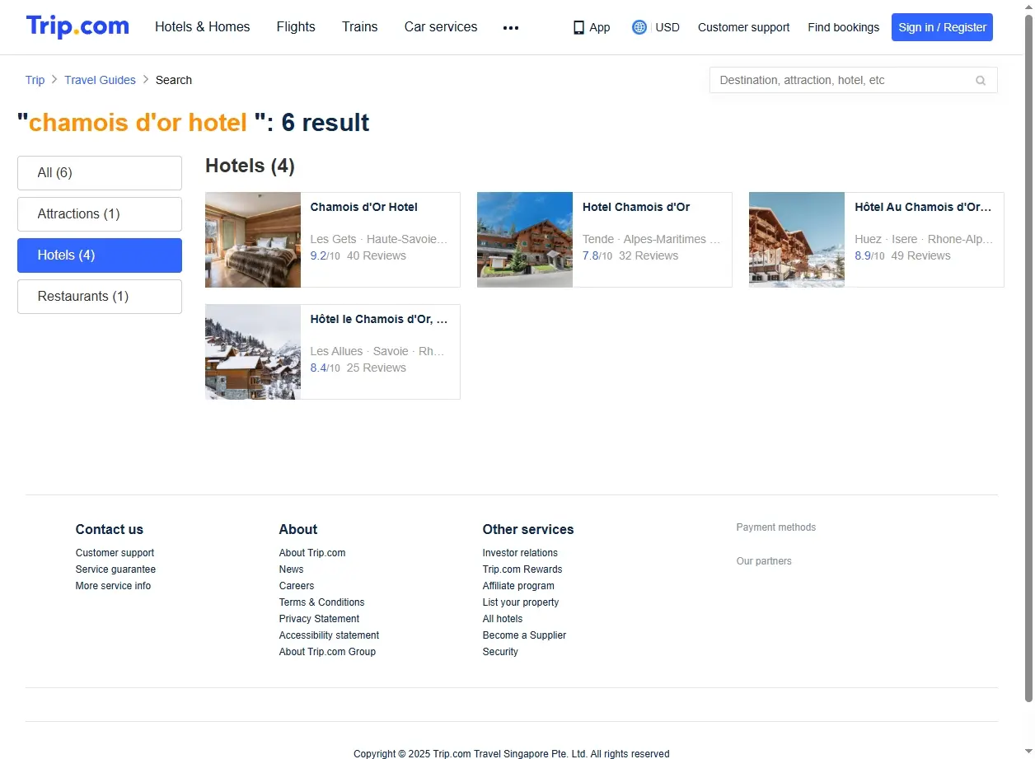This screenshot has height=759, width=1035.
Task: Open Investor relations link
Action: pyautogui.click(x=520, y=553)
